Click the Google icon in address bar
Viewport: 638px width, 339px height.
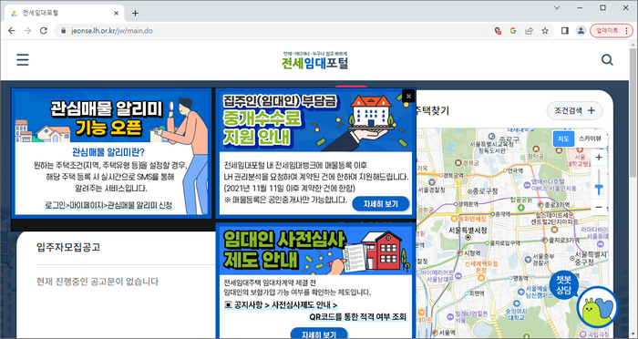(512, 30)
